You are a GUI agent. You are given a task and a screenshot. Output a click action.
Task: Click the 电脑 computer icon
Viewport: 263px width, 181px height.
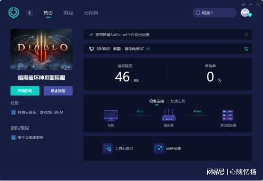[111, 115]
